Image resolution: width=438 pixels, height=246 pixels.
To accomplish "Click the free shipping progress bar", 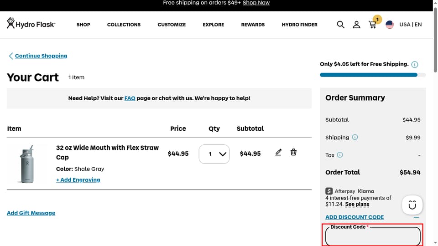I will coord(373,75).
